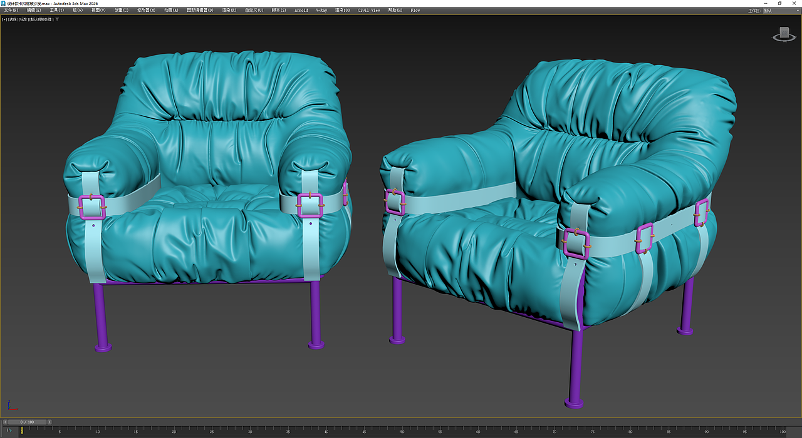
Task: Open the 帮助(H) Help menu
Action: point(396,11)
